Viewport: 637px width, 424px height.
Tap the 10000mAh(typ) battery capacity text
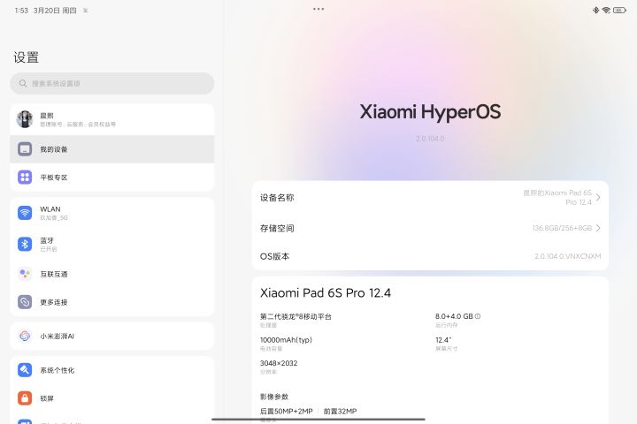[x=286, y=339]
